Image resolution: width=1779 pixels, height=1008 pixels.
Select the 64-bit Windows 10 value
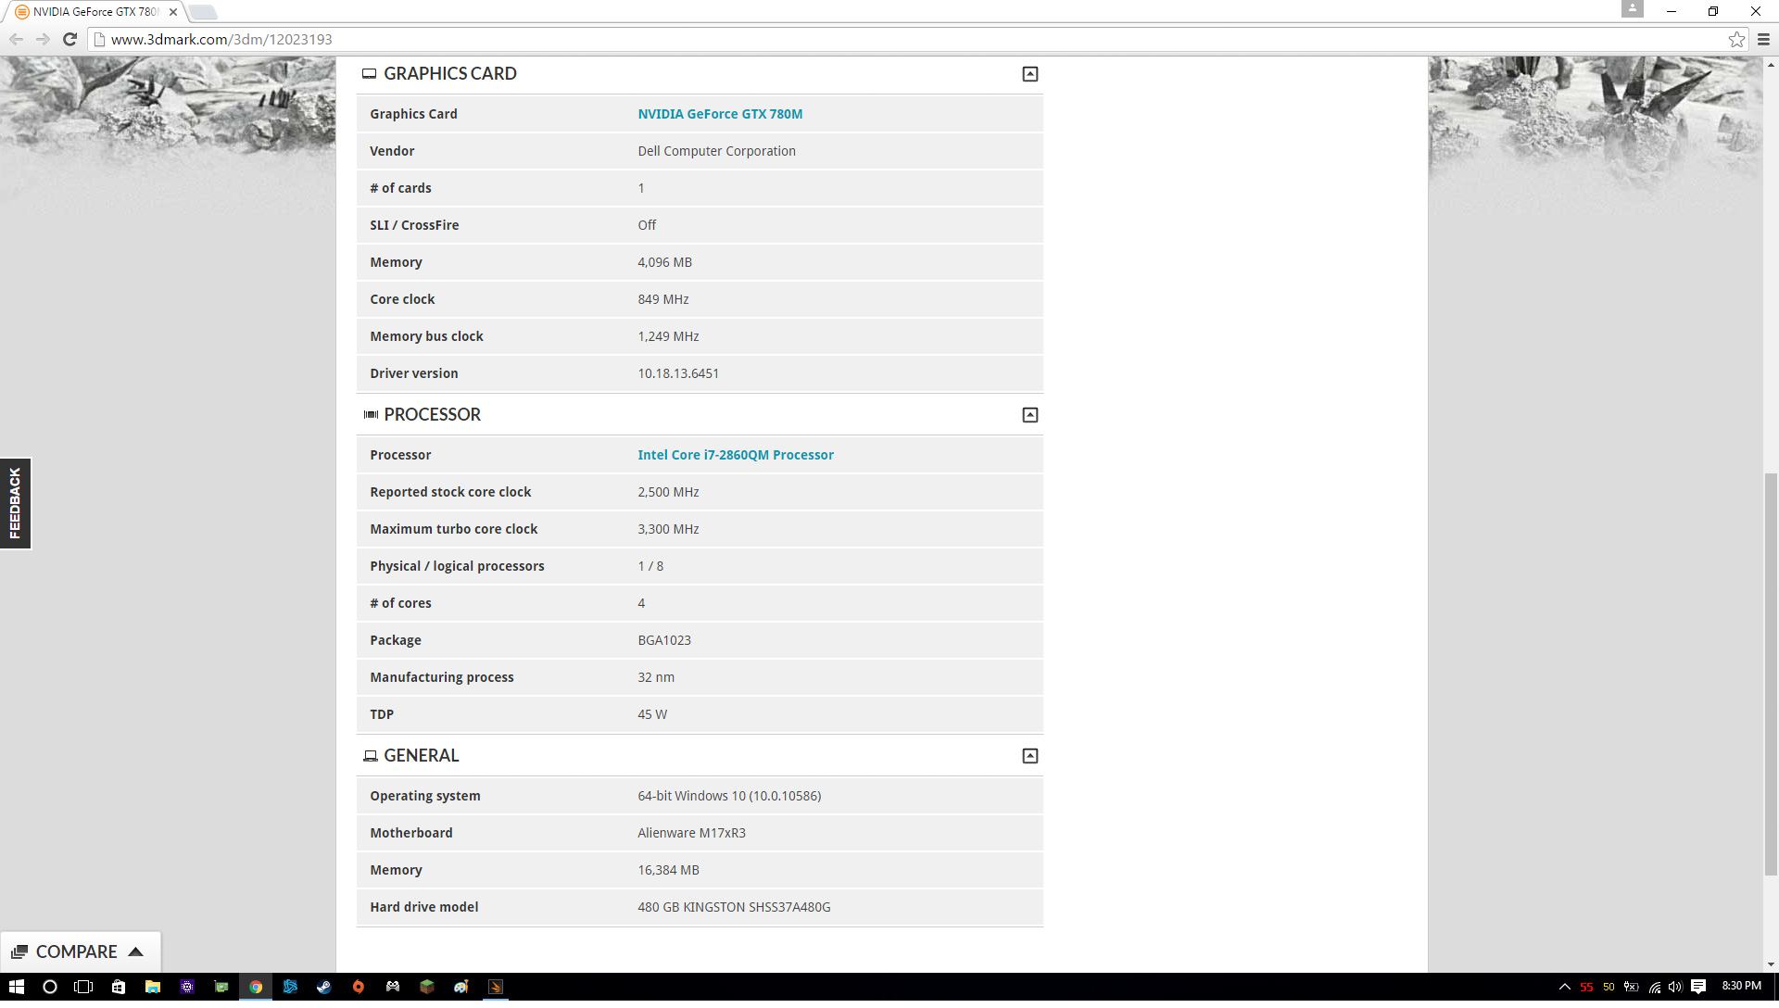[x=729, y=796]
